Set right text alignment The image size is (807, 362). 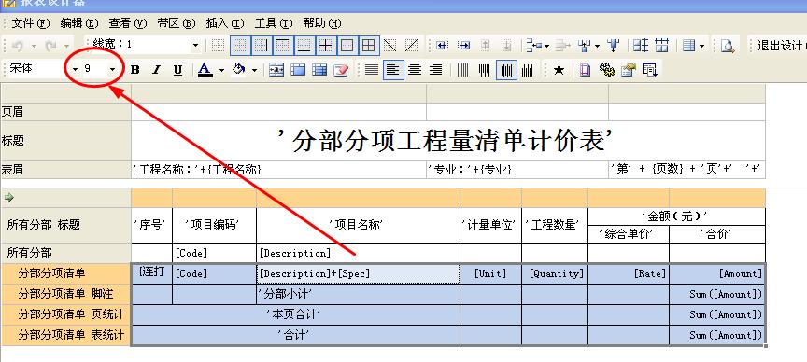click(x=436, y=70)
